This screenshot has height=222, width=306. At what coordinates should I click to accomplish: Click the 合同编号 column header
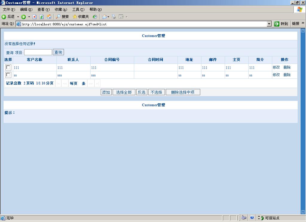click(112, 60)
